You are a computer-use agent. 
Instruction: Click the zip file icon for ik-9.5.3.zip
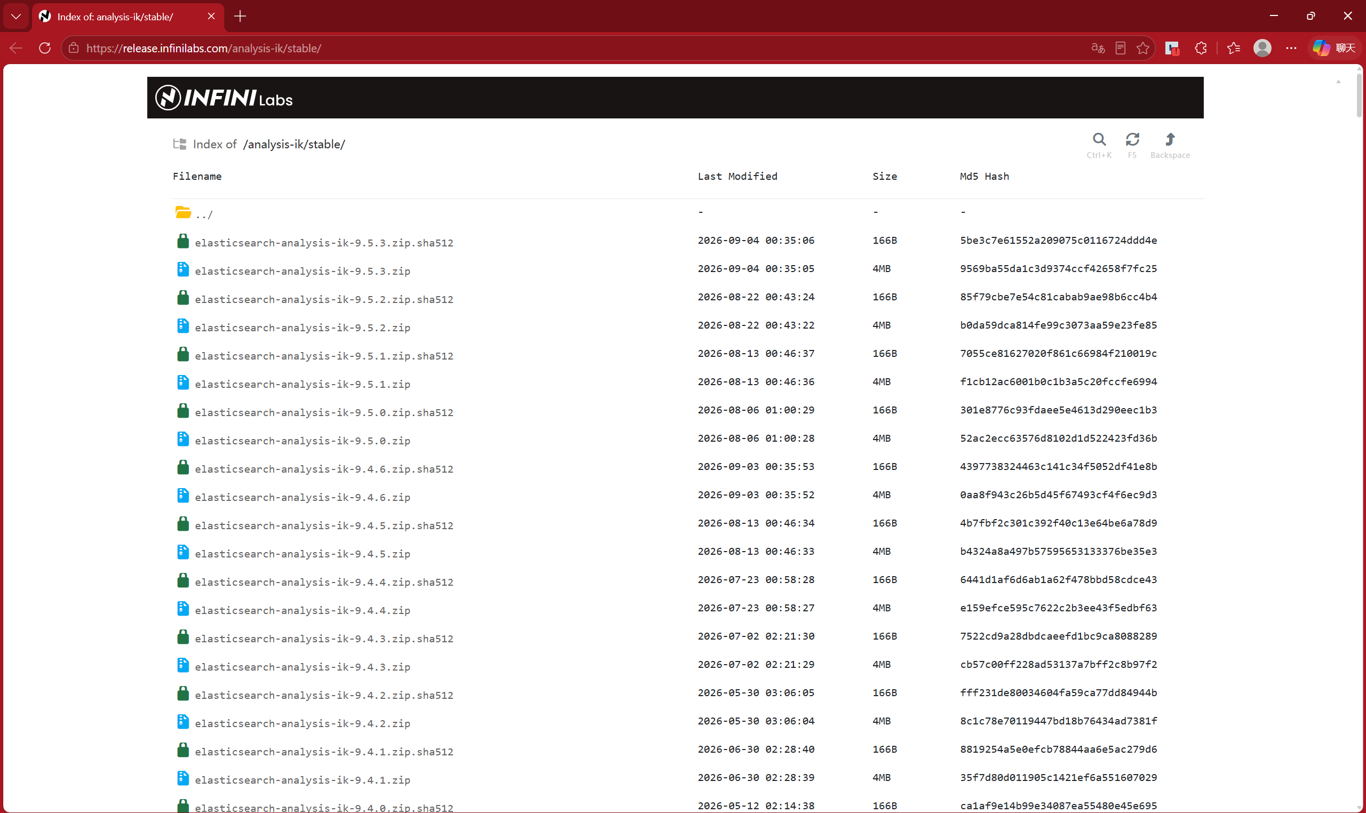(183, 269)
